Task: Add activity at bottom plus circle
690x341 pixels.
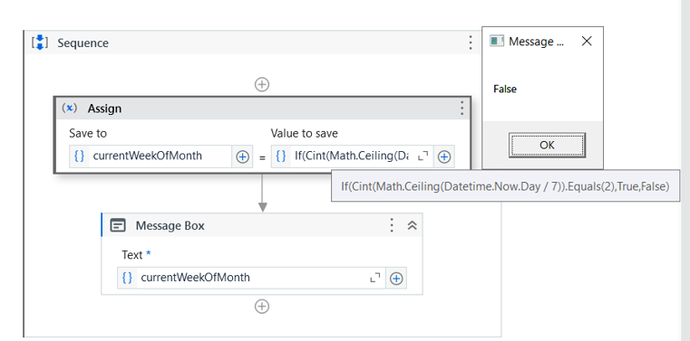Action: pyautogui.click(x=262, y=307)
